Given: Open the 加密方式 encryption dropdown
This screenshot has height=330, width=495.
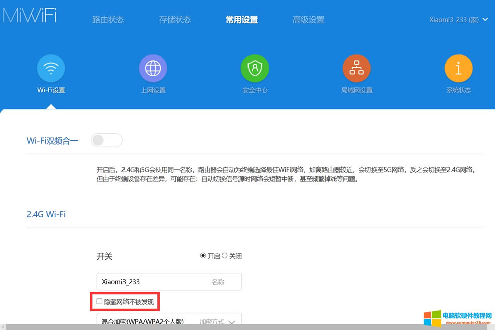Looking at the screenshot, I should pos(231,322).
